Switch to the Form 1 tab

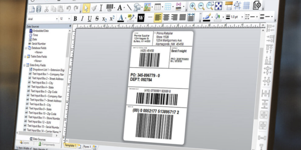click(87, 147)
